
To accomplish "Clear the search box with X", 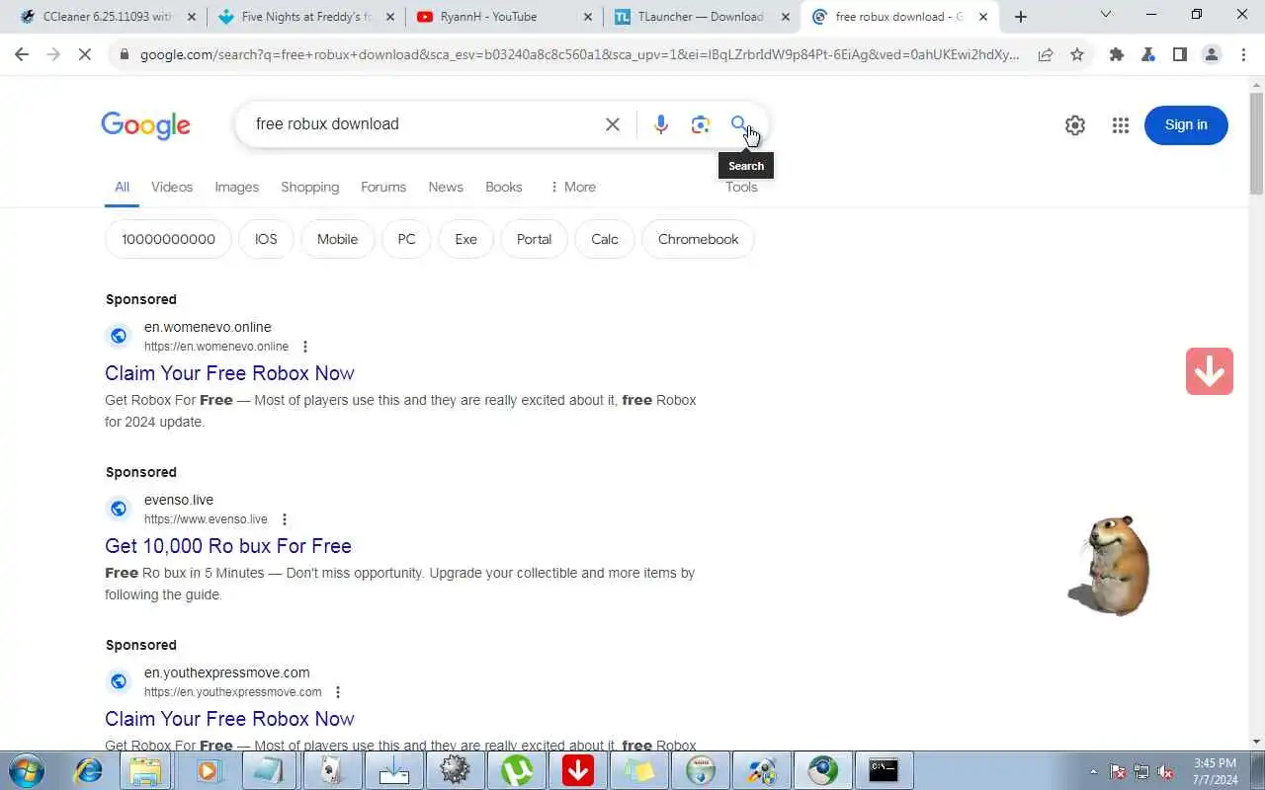I will click(x=613, y=124).
